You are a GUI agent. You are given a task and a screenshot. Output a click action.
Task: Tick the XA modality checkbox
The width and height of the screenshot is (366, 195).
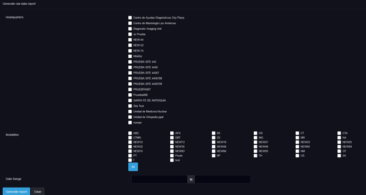click(339, 156)
